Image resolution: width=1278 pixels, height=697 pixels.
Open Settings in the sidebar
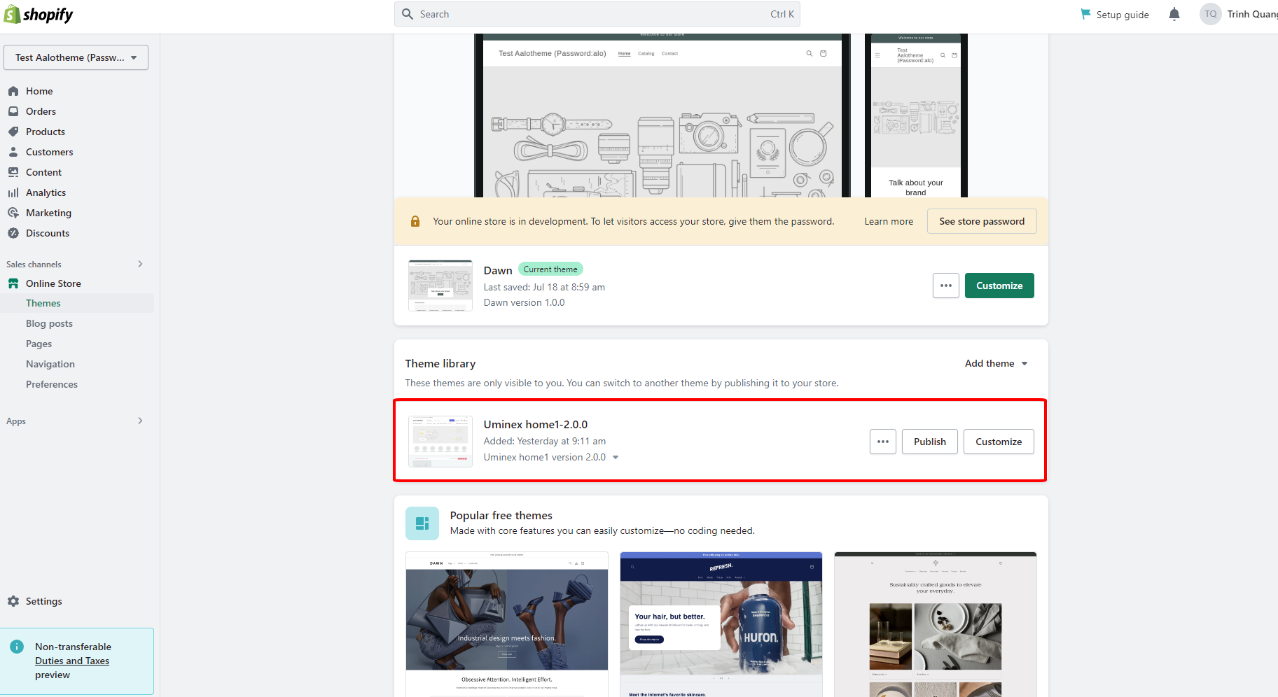(43, 601)
